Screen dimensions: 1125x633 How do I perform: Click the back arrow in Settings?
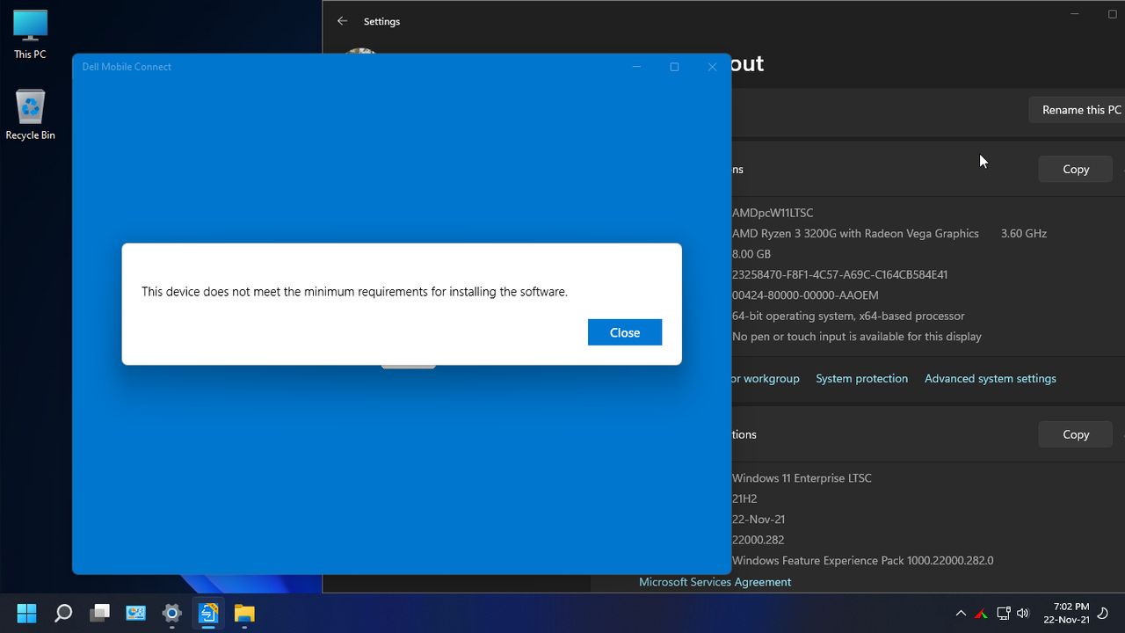pyautogui.click(x=342, y=20)
